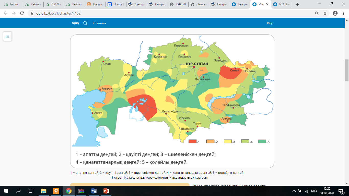Open Chrome profile avatar icon
The width and height of the screenshot is (349, 196).
point(335,13)
